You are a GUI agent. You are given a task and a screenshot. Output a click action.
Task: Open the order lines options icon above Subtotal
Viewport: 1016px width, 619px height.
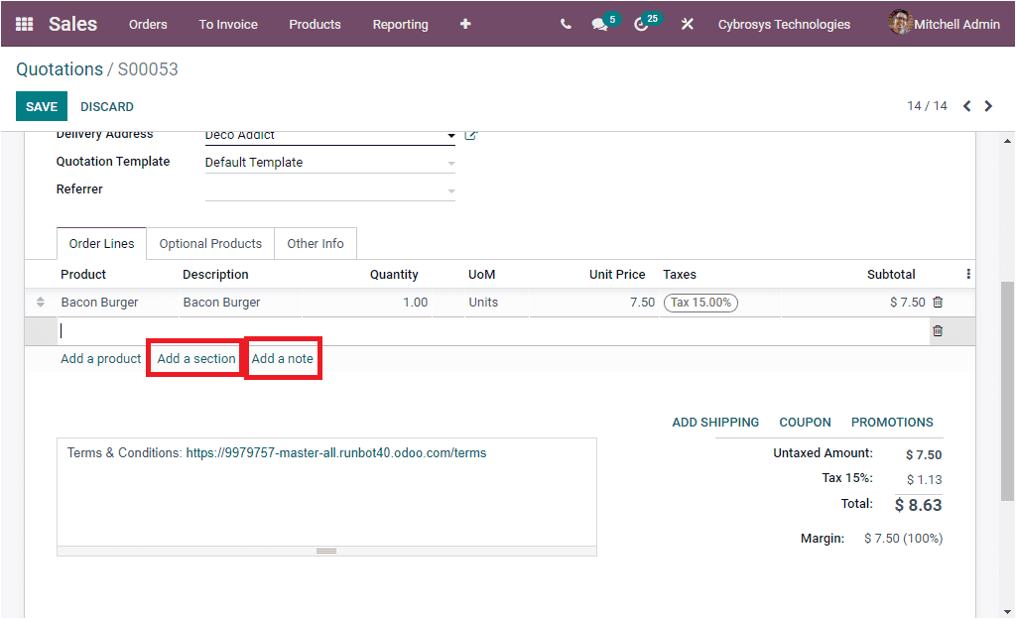pyautogui.click(x=967, y=274)
